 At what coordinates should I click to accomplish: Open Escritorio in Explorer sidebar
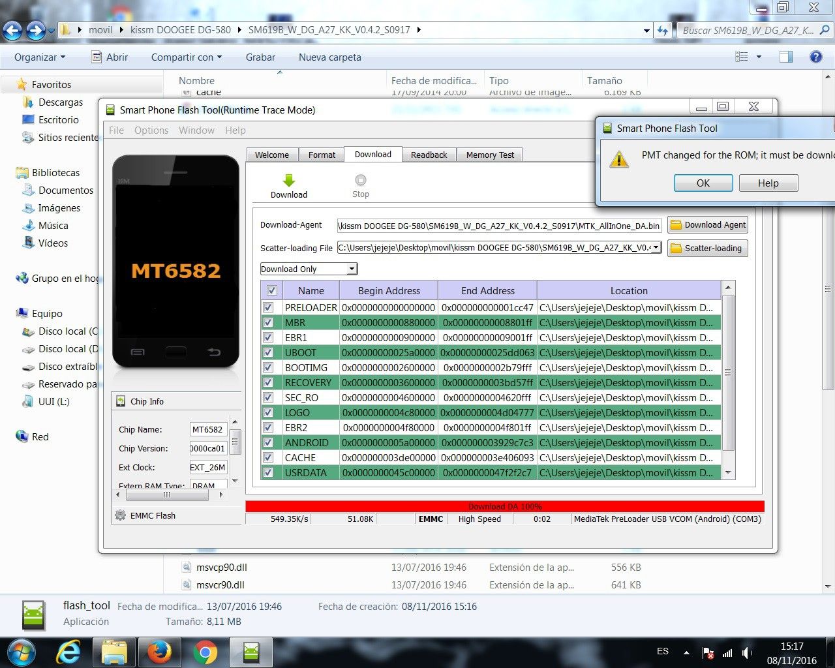click(x=59, y=120)
